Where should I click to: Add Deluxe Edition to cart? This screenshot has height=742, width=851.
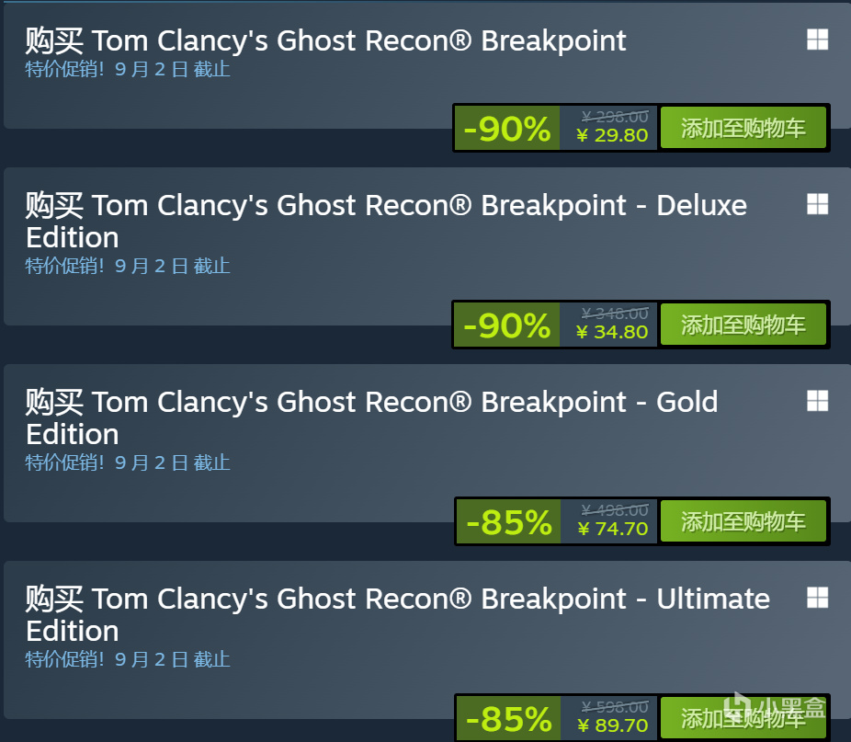pos(743,325)
